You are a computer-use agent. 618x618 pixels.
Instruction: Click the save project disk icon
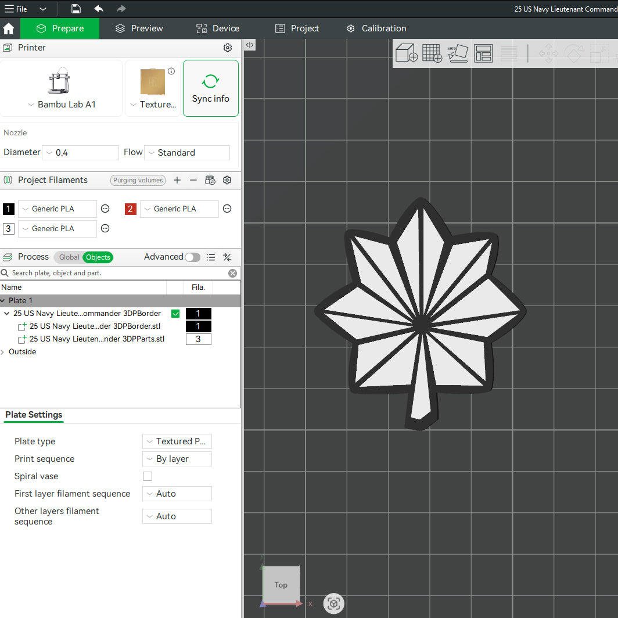[x=76, y=9]
